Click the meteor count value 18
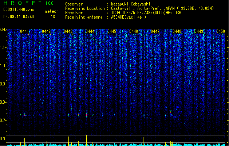This screenshot has height=146, width=229. tap(53, 17)
